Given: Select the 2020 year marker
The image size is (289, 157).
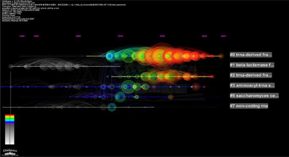Looking at the screenshot, I should pos(204,37).
